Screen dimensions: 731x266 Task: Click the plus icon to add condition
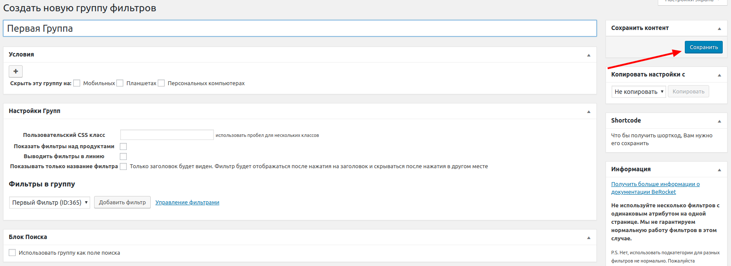tap(16, 71)
